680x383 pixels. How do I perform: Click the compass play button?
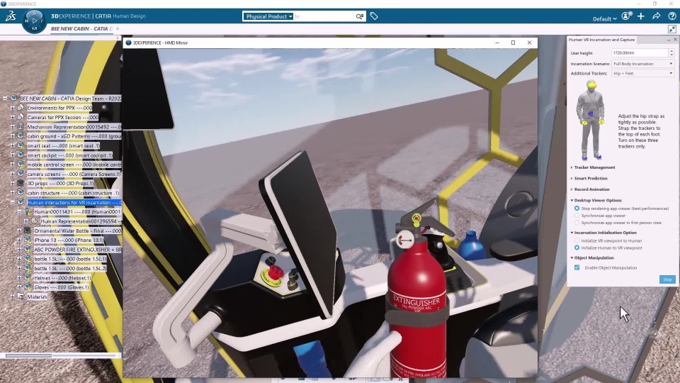point(34,21)
